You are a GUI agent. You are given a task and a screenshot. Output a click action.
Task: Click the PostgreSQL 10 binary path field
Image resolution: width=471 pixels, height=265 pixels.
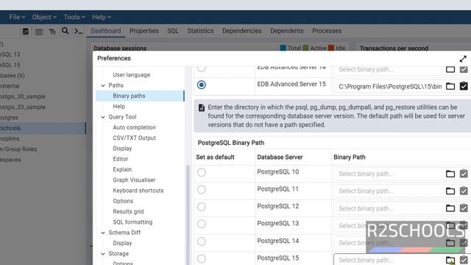[389, 174]
